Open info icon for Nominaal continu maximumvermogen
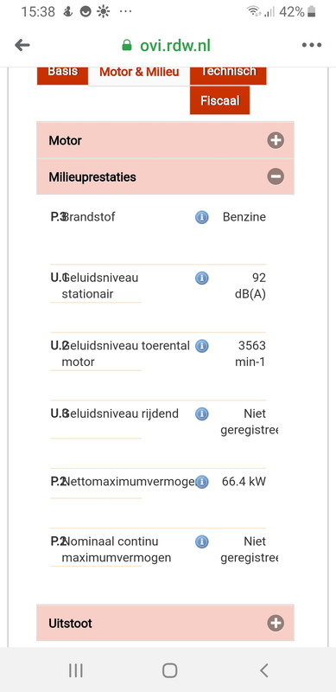Screen dimensions: 336x692 click(x=201, y=541)
